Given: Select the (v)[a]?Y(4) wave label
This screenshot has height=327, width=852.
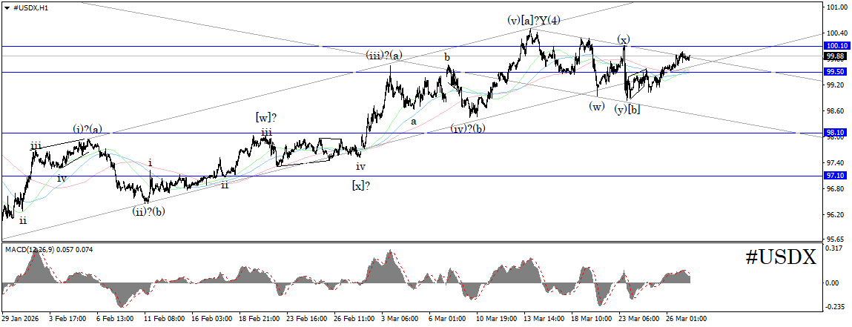Looking at the screenshot, I should point(534,21).
